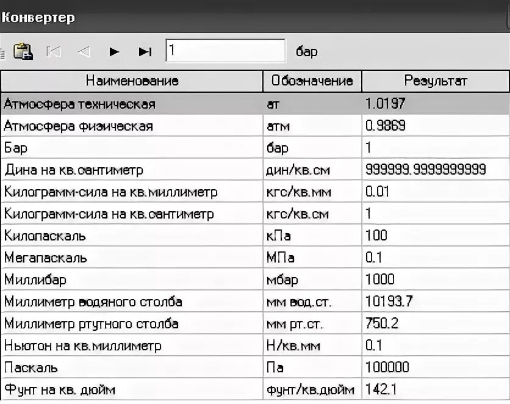Select the Дина на кв.сантиметр row
The height and width of the screenshot is (404, 510).
255,170
